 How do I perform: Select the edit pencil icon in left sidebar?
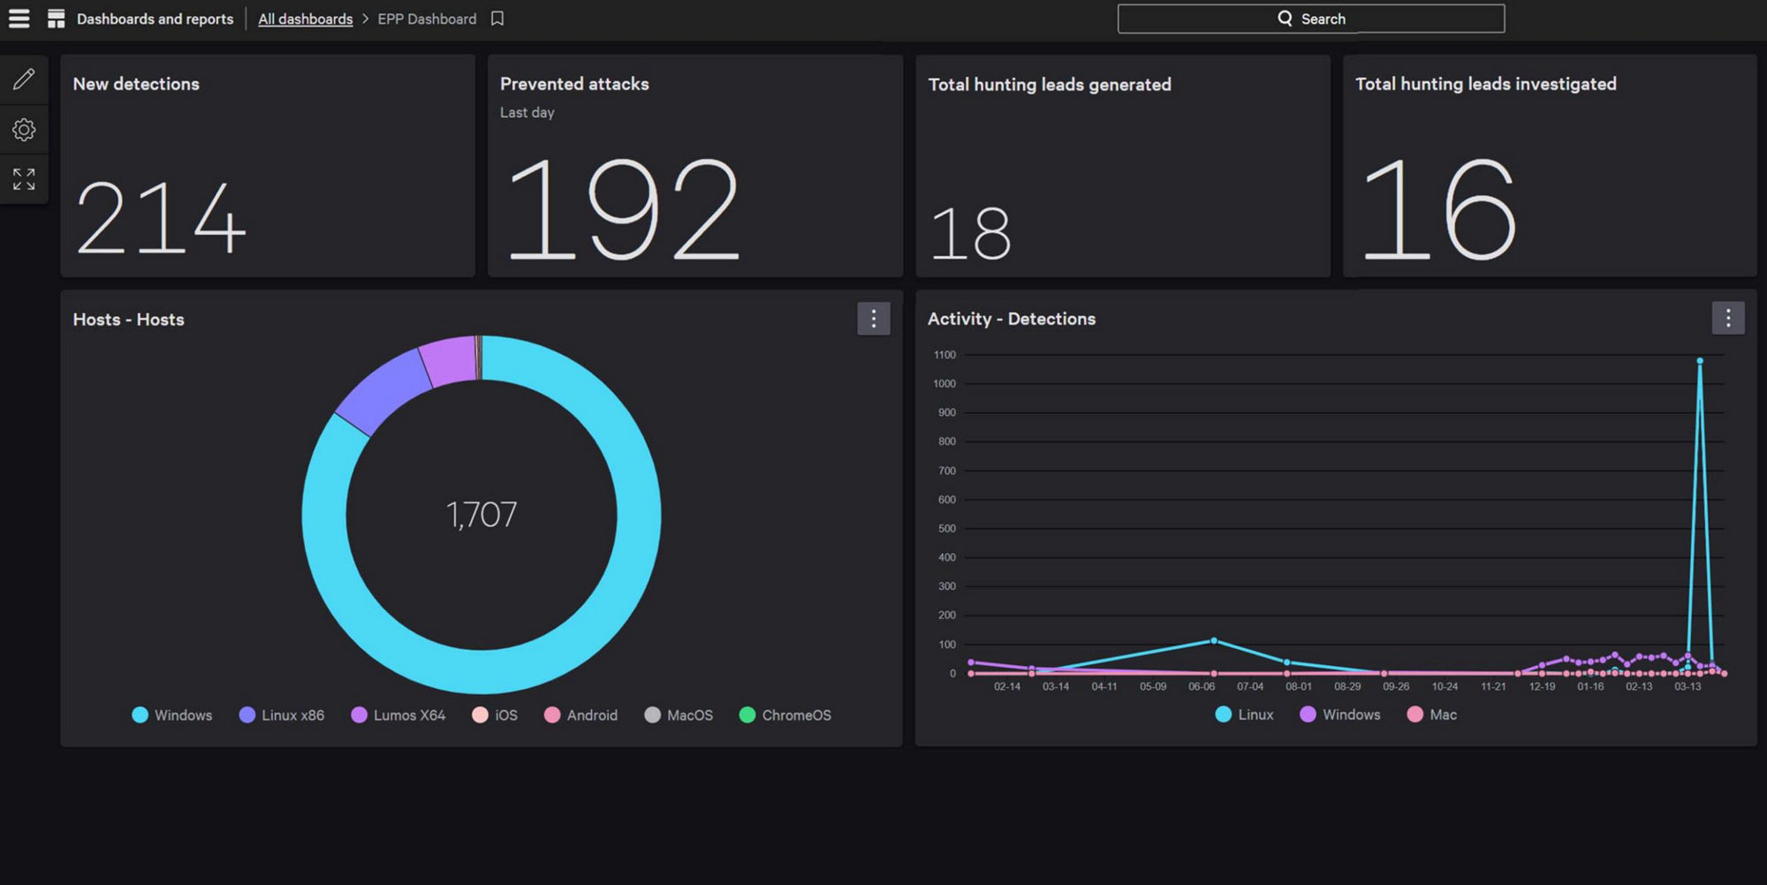24,79
